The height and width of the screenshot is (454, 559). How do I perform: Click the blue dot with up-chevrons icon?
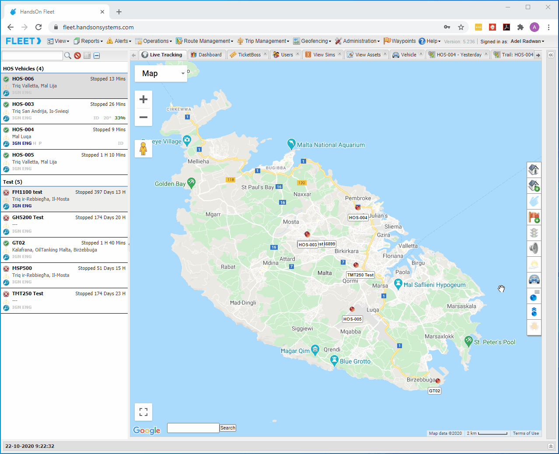pyautogui.click(x=534, y=312)
